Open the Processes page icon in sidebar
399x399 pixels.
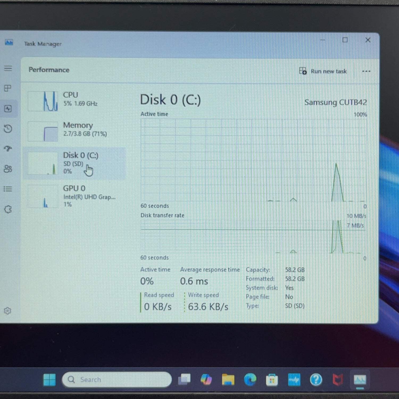8,88
